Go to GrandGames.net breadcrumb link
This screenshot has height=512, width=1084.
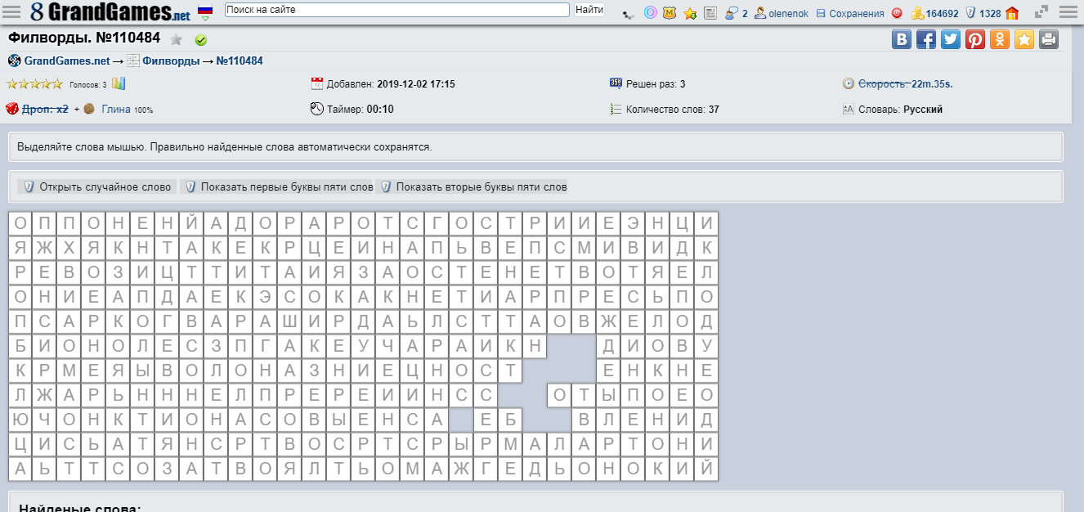pos(67,61)
